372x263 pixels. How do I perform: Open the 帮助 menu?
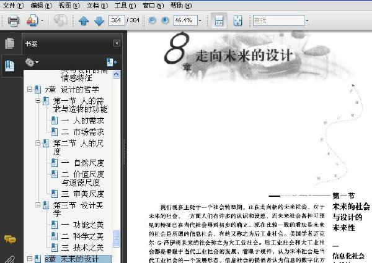(x=181, y=5)
